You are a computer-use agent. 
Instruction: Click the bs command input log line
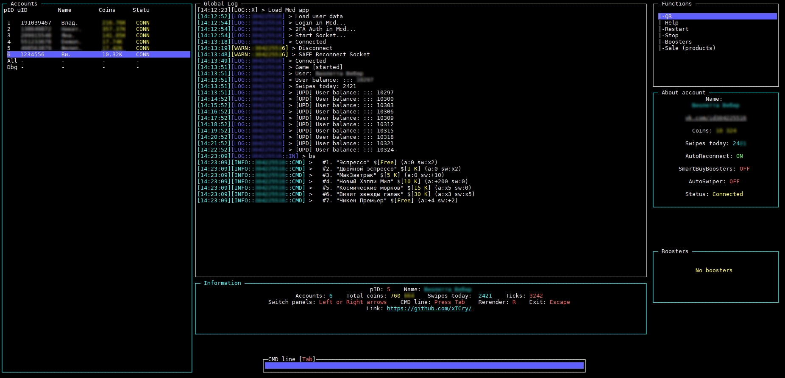click(256, 156)
